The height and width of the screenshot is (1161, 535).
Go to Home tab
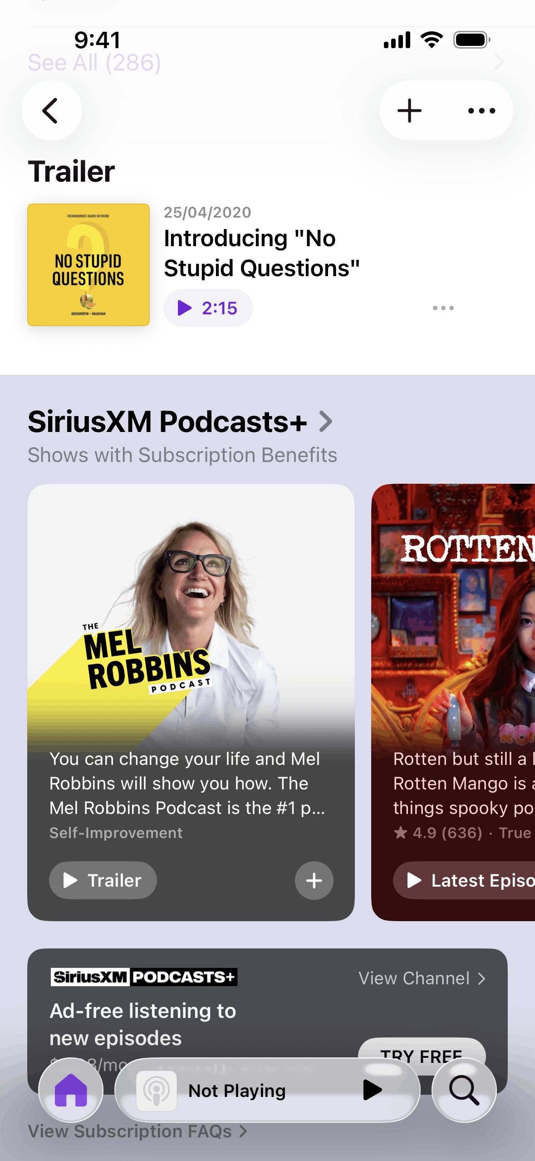point(71,1090)
